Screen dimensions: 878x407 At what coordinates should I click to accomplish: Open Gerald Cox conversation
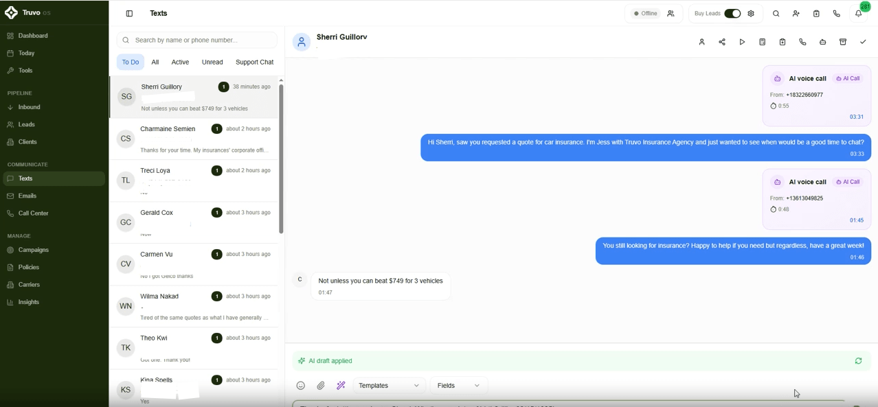pos(193,222)
